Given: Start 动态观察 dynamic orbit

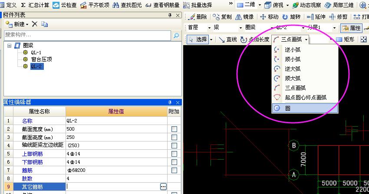Looking at the screenshot, I should point(306,5).
